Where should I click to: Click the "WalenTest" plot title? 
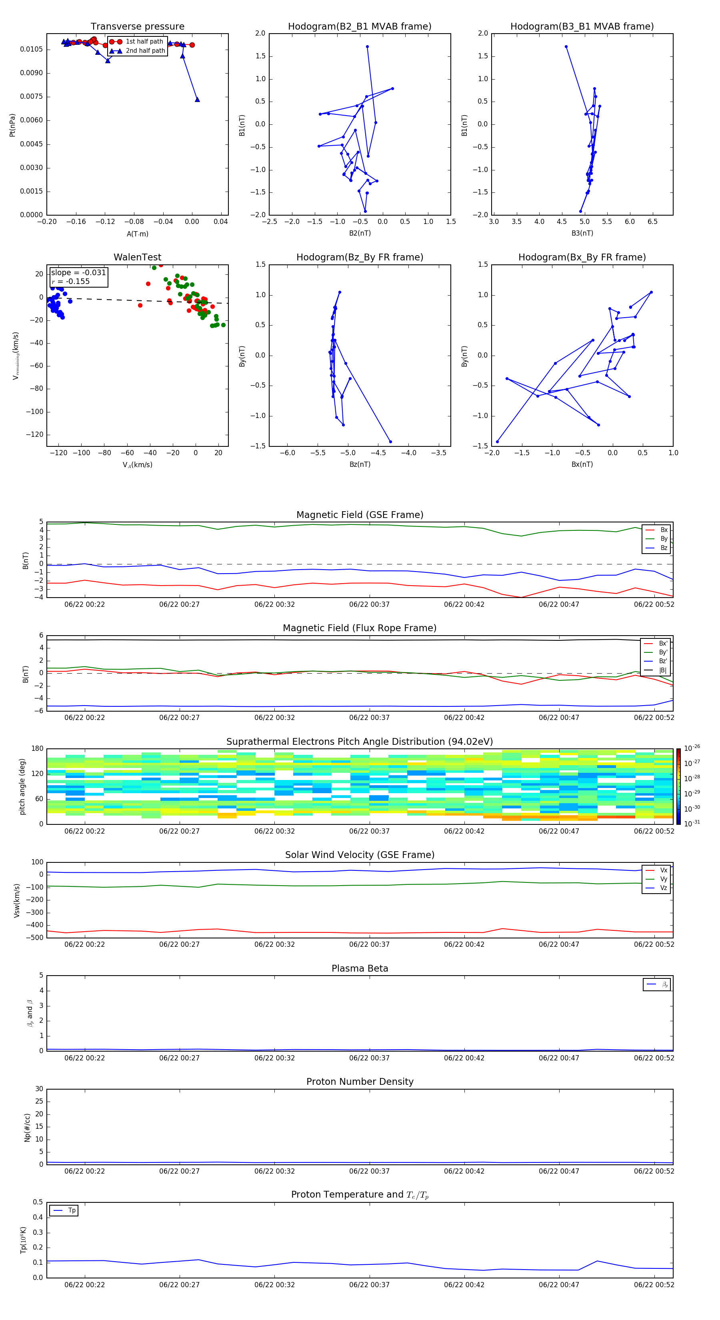tap(137, 257)
